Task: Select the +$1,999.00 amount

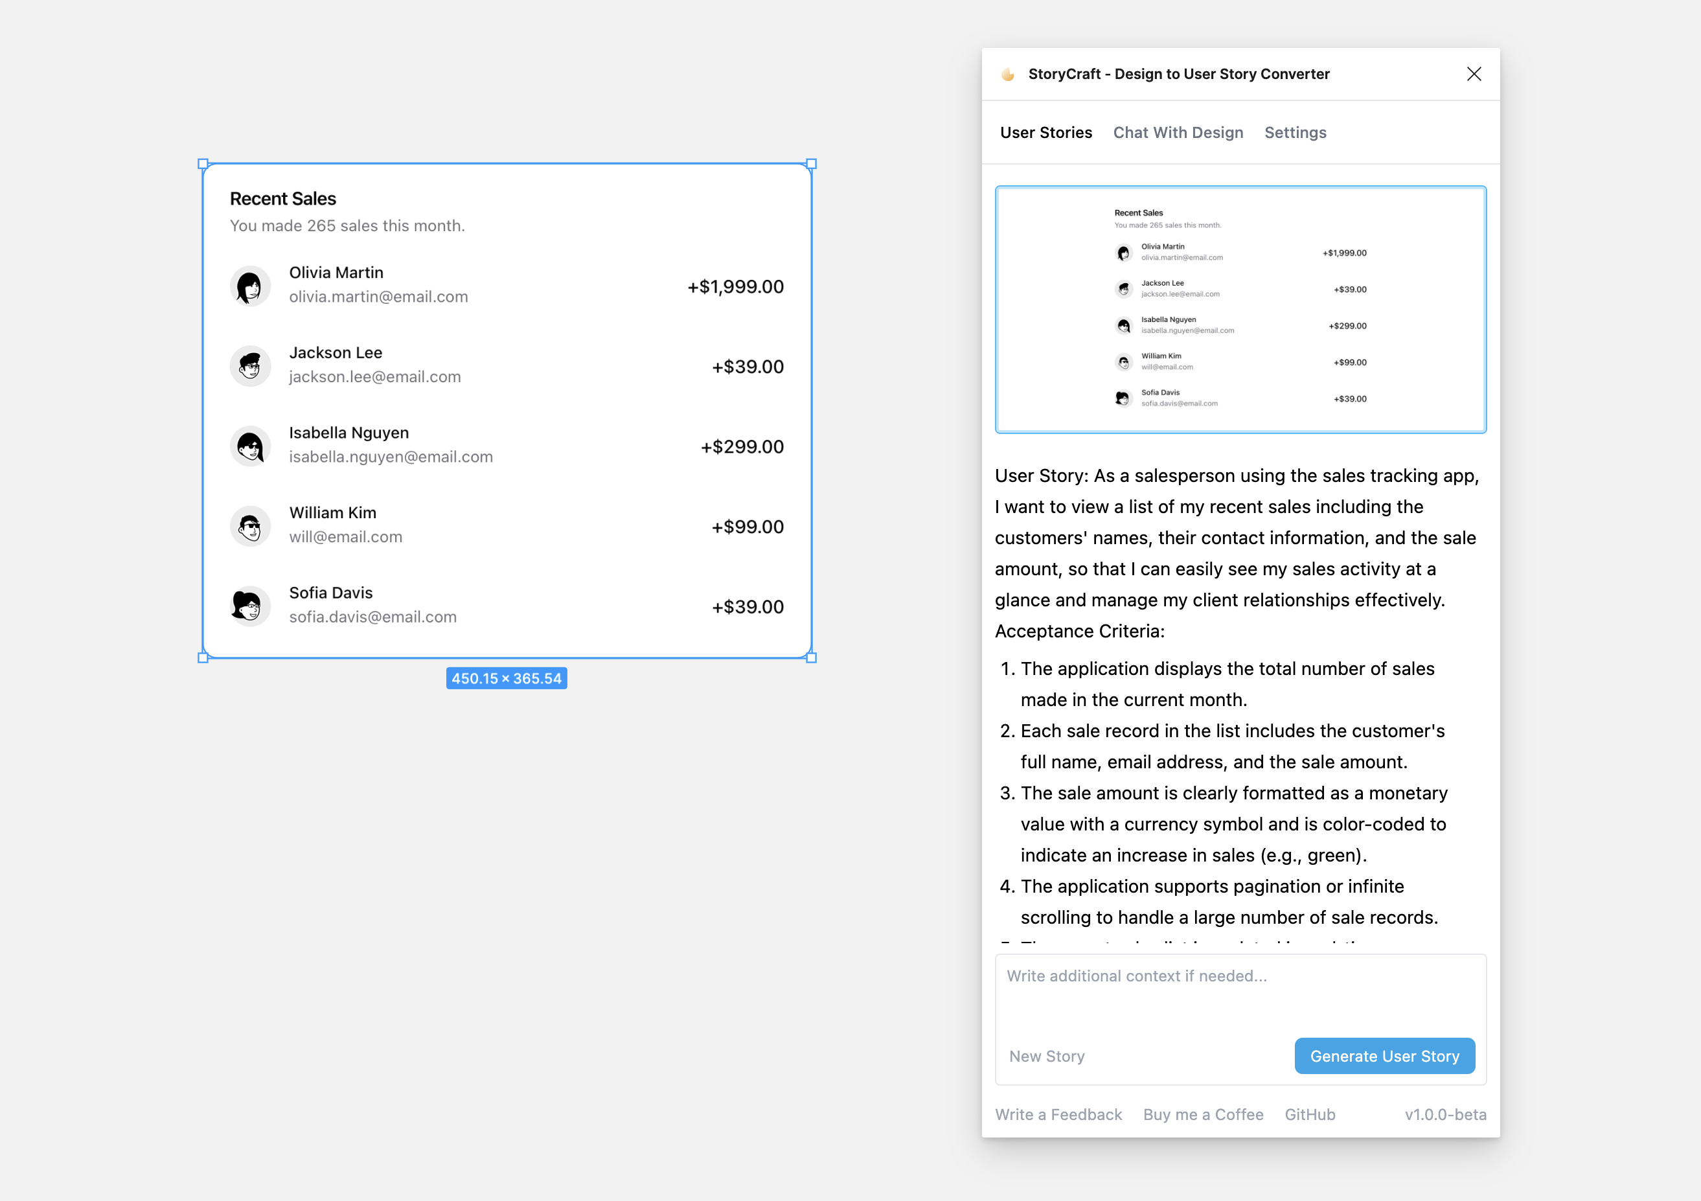Action: (x=736, y=287)
